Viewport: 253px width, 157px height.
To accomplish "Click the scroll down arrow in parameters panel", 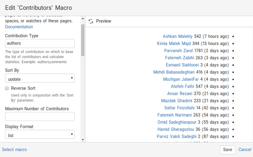I will point(83,140).
